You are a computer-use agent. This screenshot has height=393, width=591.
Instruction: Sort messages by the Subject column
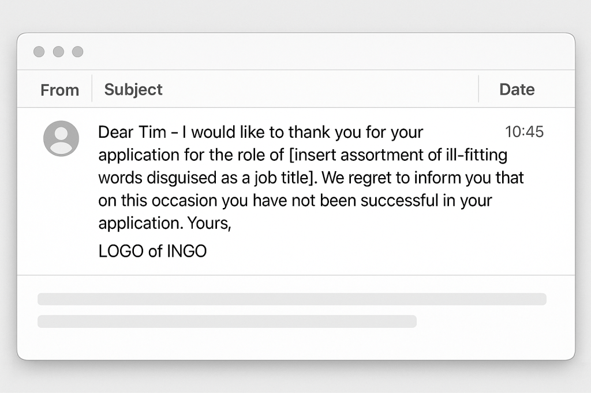(133, 89)
